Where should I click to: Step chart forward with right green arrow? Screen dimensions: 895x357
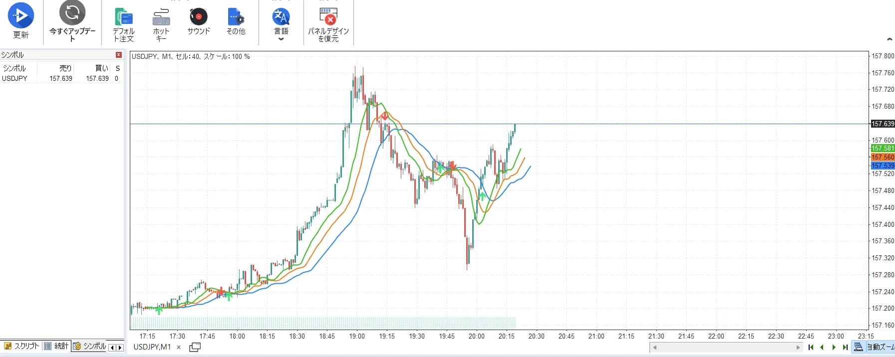coord(834,348)
